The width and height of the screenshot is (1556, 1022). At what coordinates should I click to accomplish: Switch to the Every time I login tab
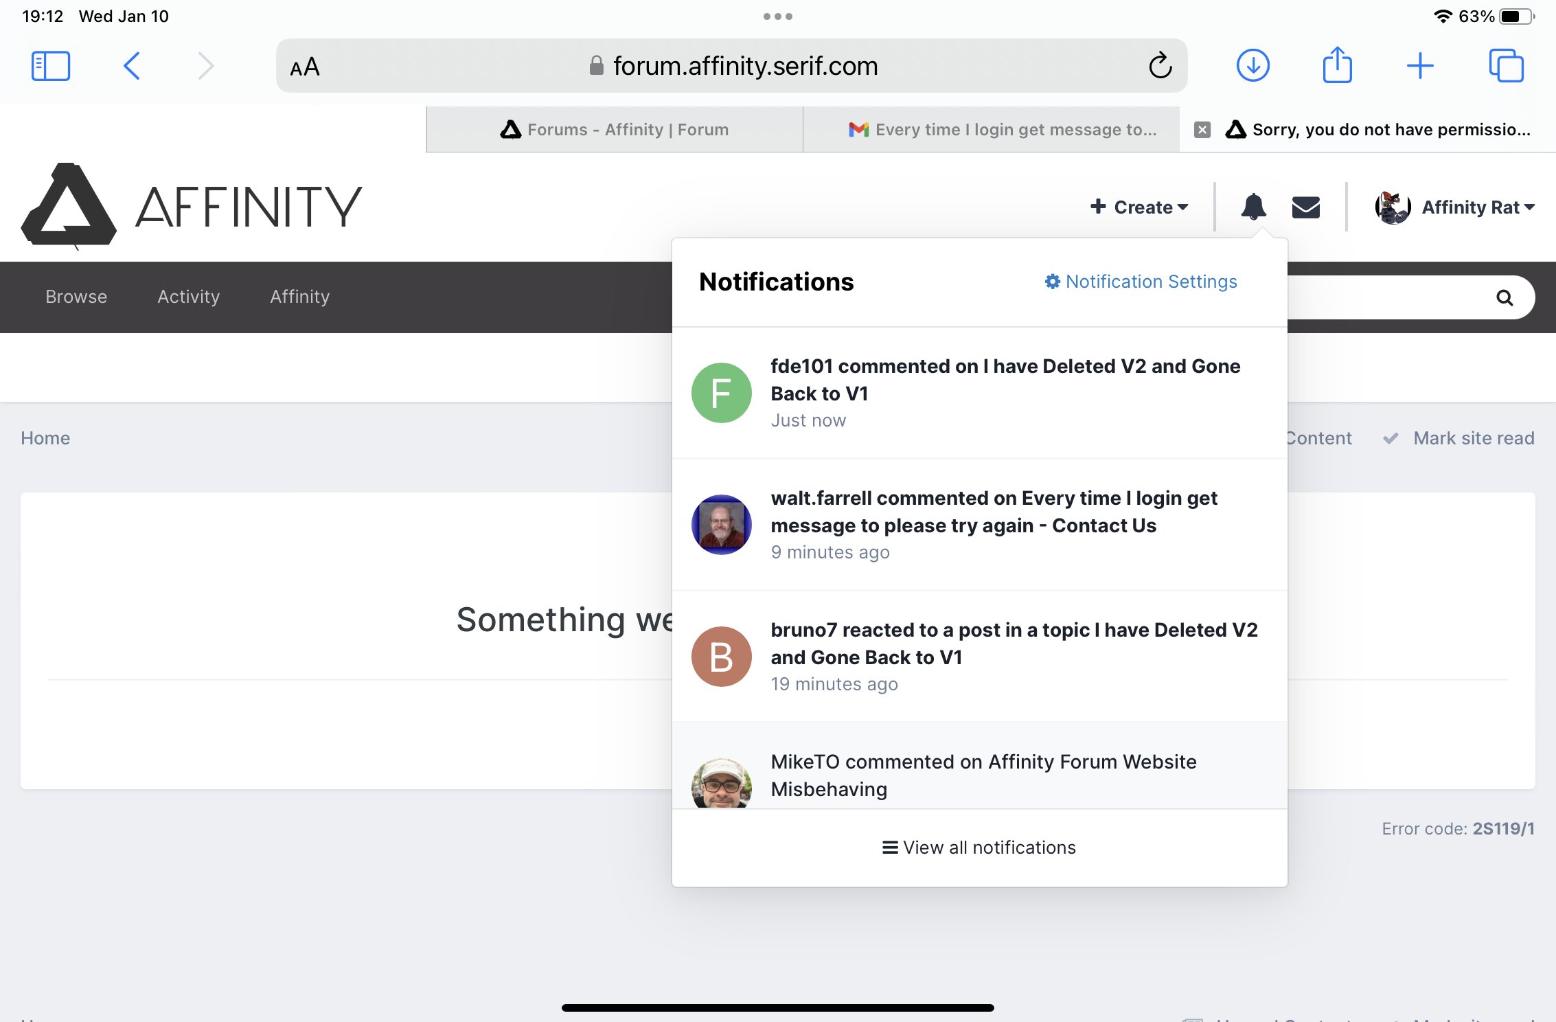(x=992, y=130)
